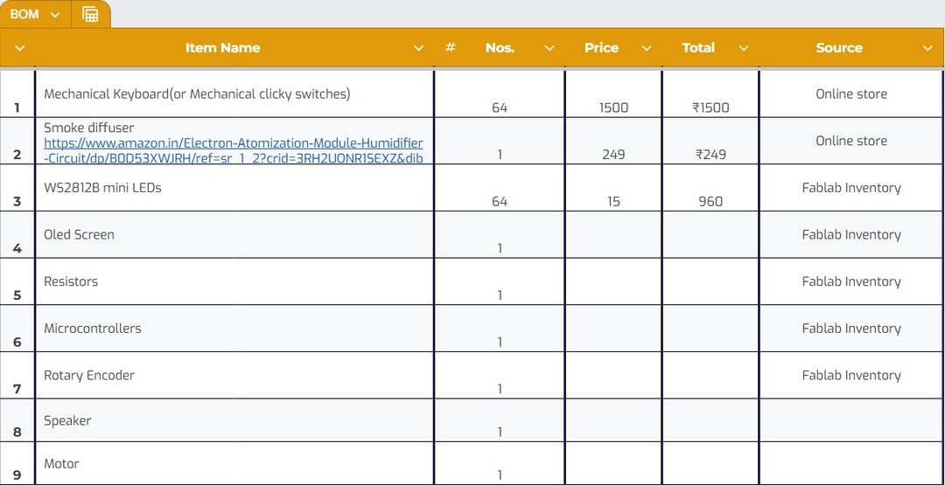
Task: Click the Source column header
Action: click(839, 47)
